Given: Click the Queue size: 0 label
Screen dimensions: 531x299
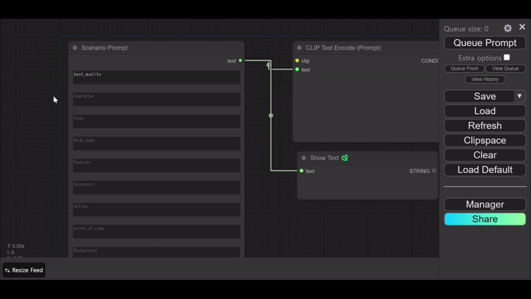Looking at the screenshot, I should tap(466, 29).
